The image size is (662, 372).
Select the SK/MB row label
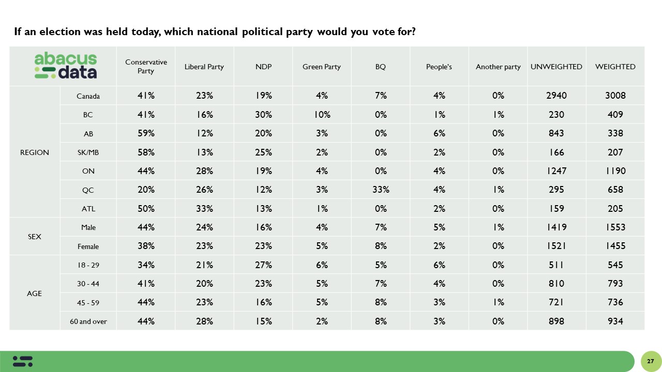point(88,152)
